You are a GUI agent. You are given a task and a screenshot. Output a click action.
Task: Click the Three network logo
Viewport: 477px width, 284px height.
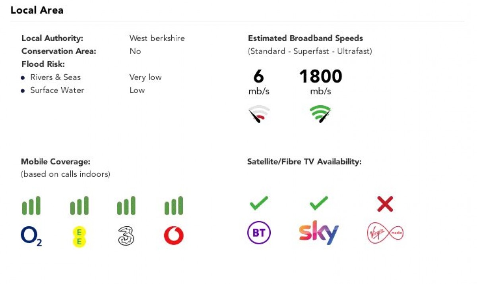tap(126, 236)
